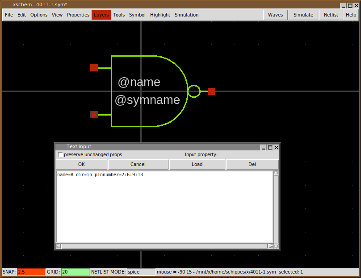This screenshot has width=361, height=278.
Task: Cancel the Text input dialog
Action: (x=138, y=164)
